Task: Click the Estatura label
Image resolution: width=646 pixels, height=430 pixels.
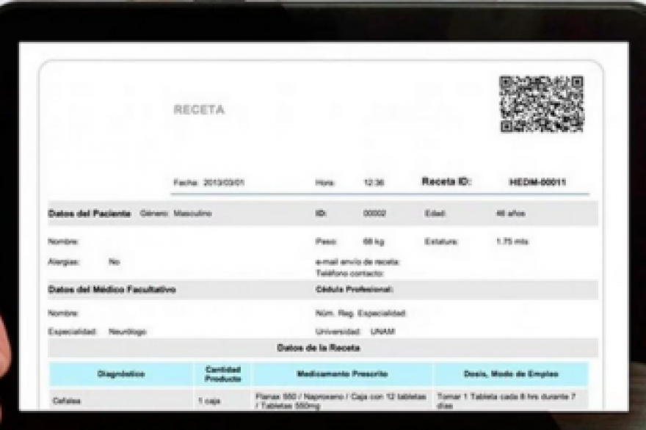Action: [x=441, y=241]
